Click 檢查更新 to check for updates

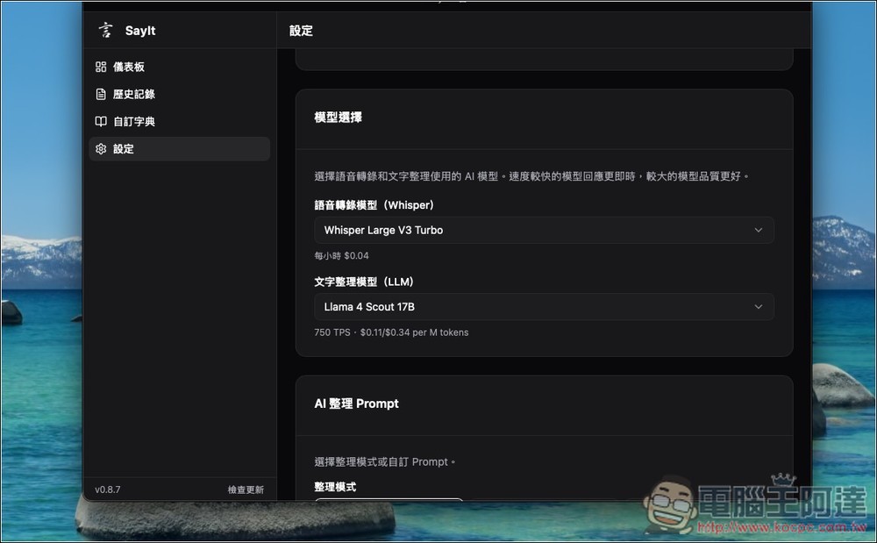[x=245, y=489]
